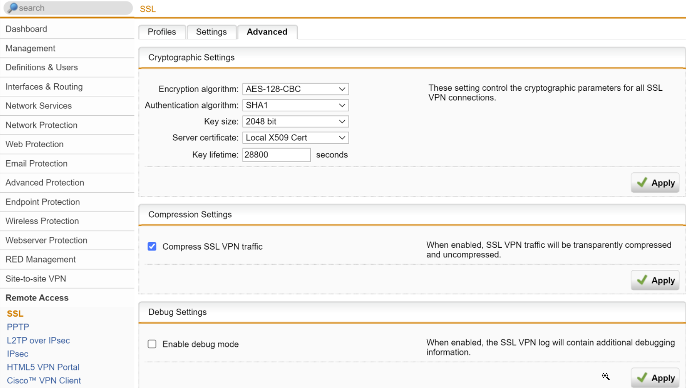Go to Network Protection menu

pos(42,125)
